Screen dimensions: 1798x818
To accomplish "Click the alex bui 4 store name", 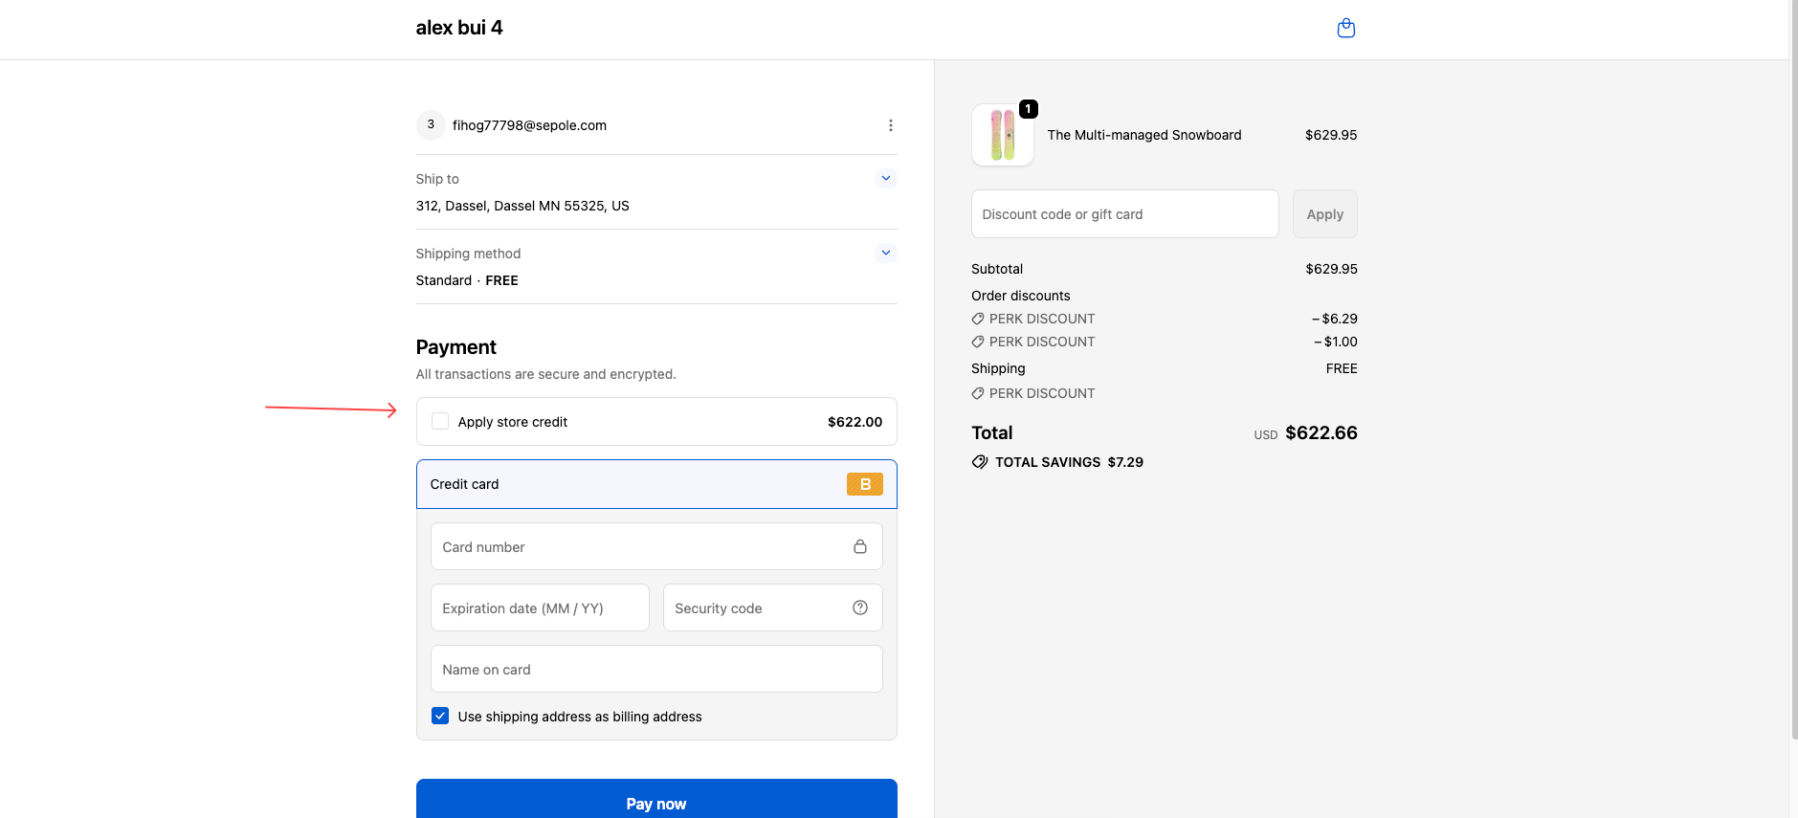I will point(458,29).
